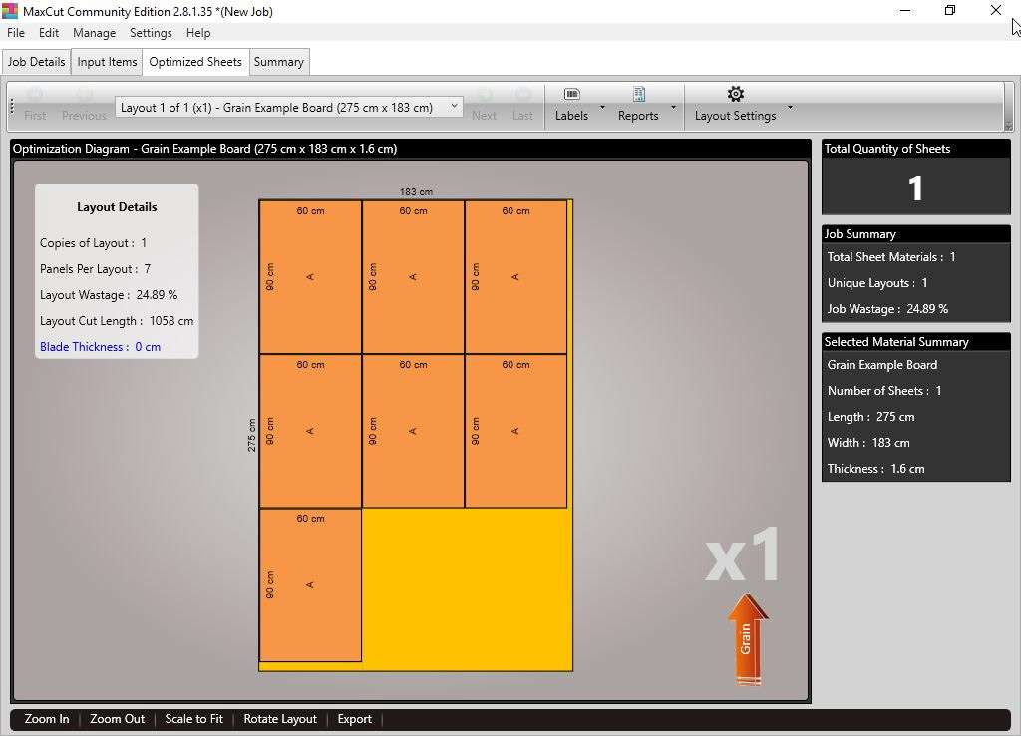Click the Labels barcode icon

tap(571, 94)
